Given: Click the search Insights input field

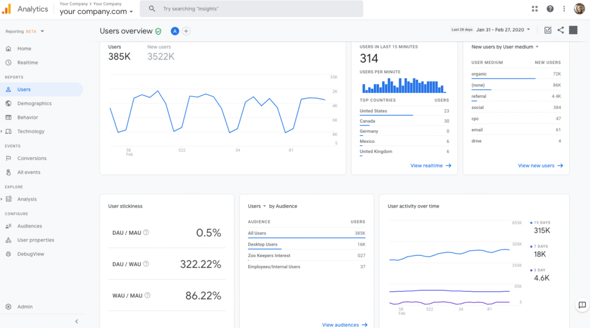Looking at the screenshot, I should coord(251,9).
